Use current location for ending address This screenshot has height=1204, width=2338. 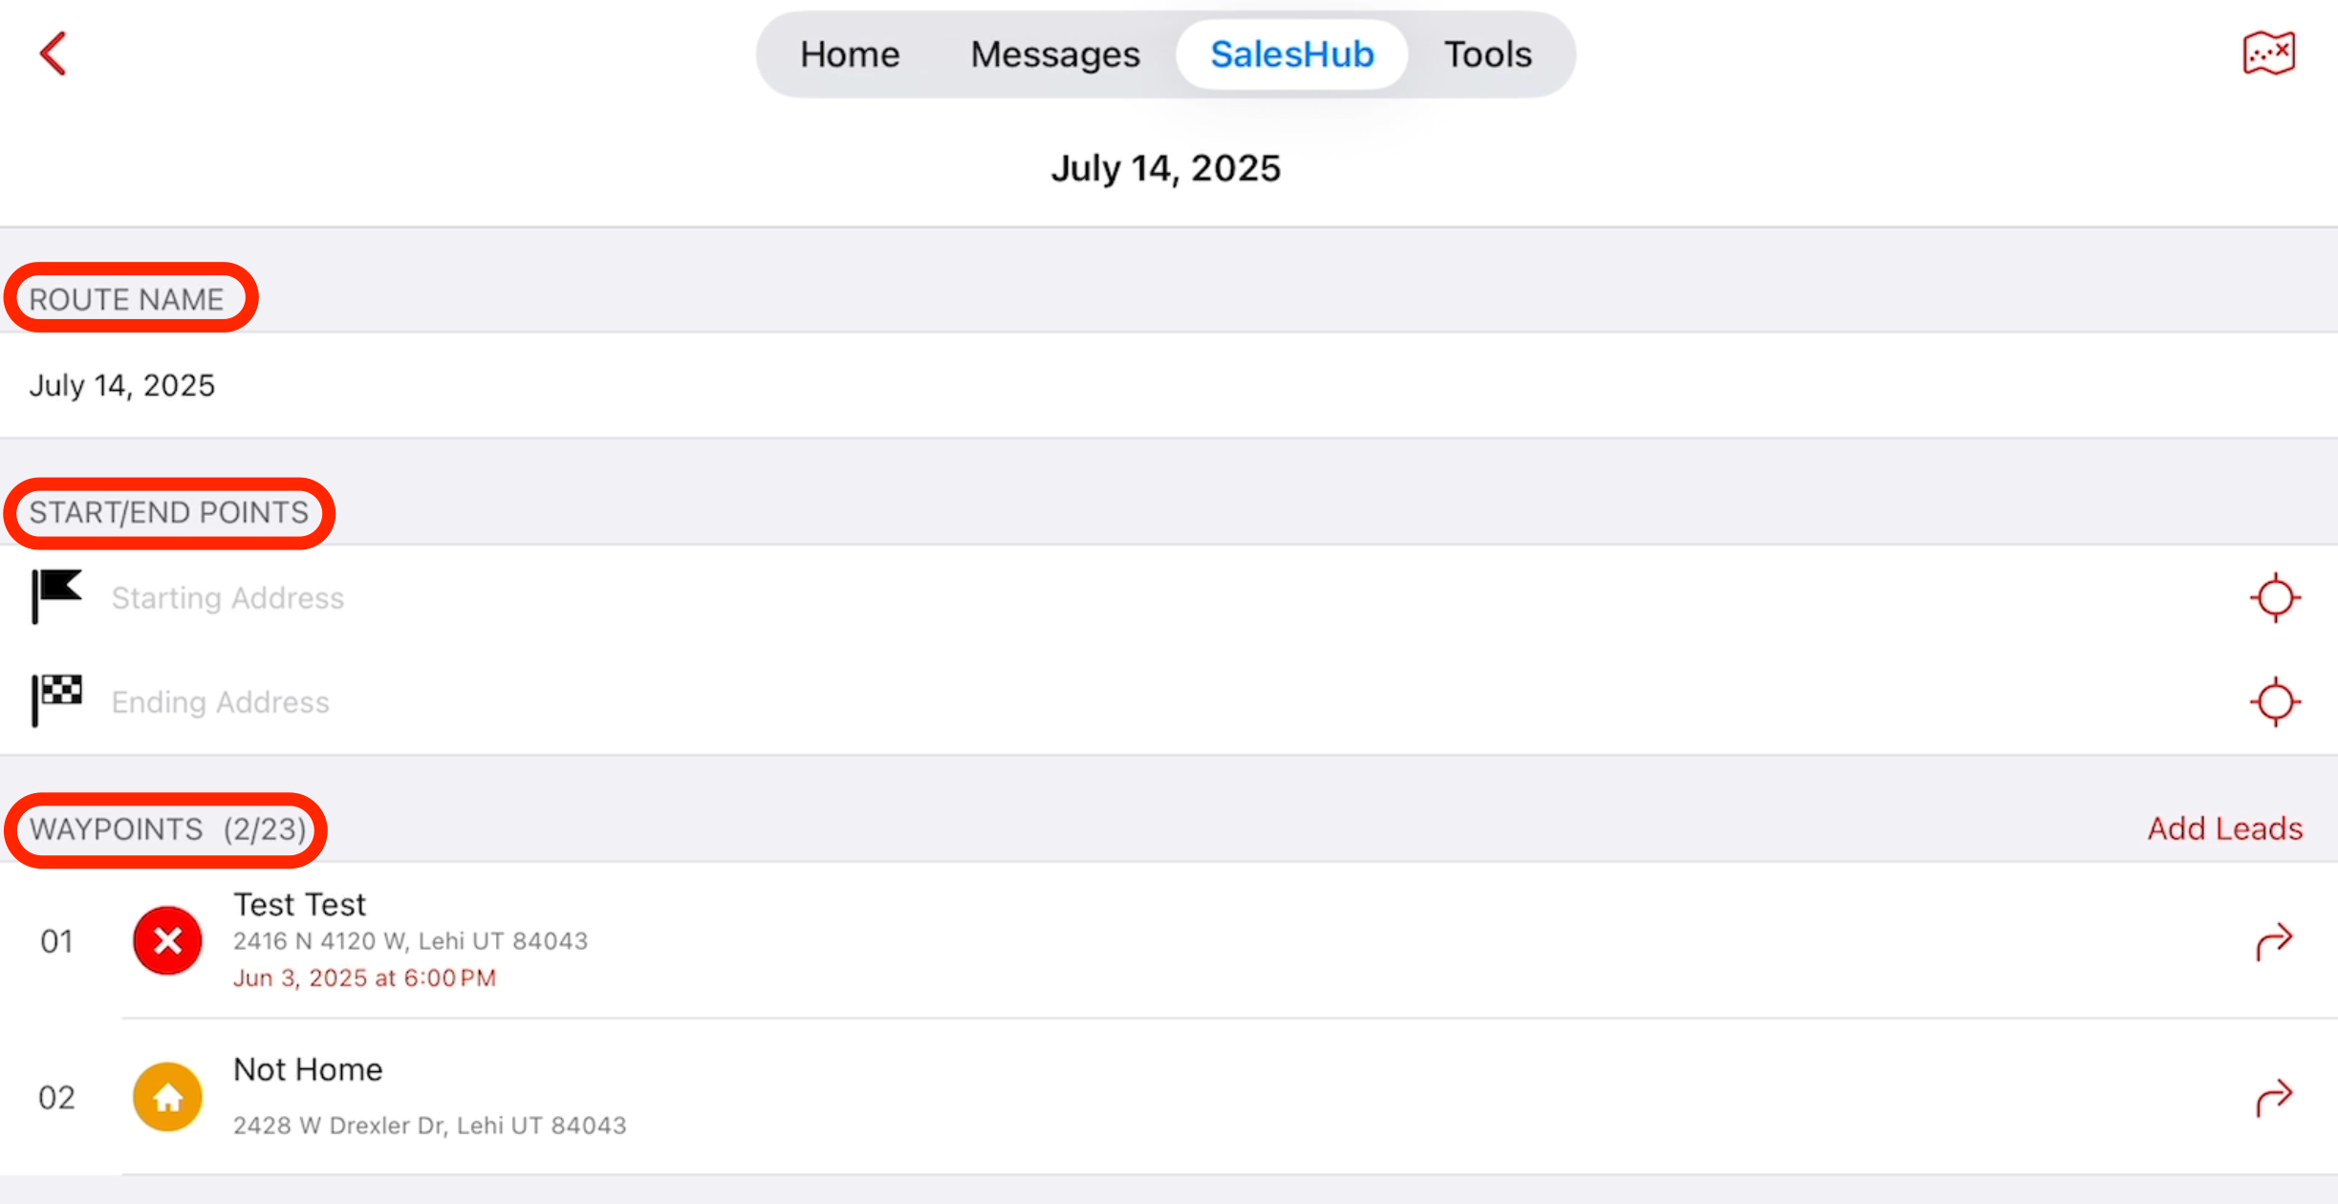point(2275,702)
